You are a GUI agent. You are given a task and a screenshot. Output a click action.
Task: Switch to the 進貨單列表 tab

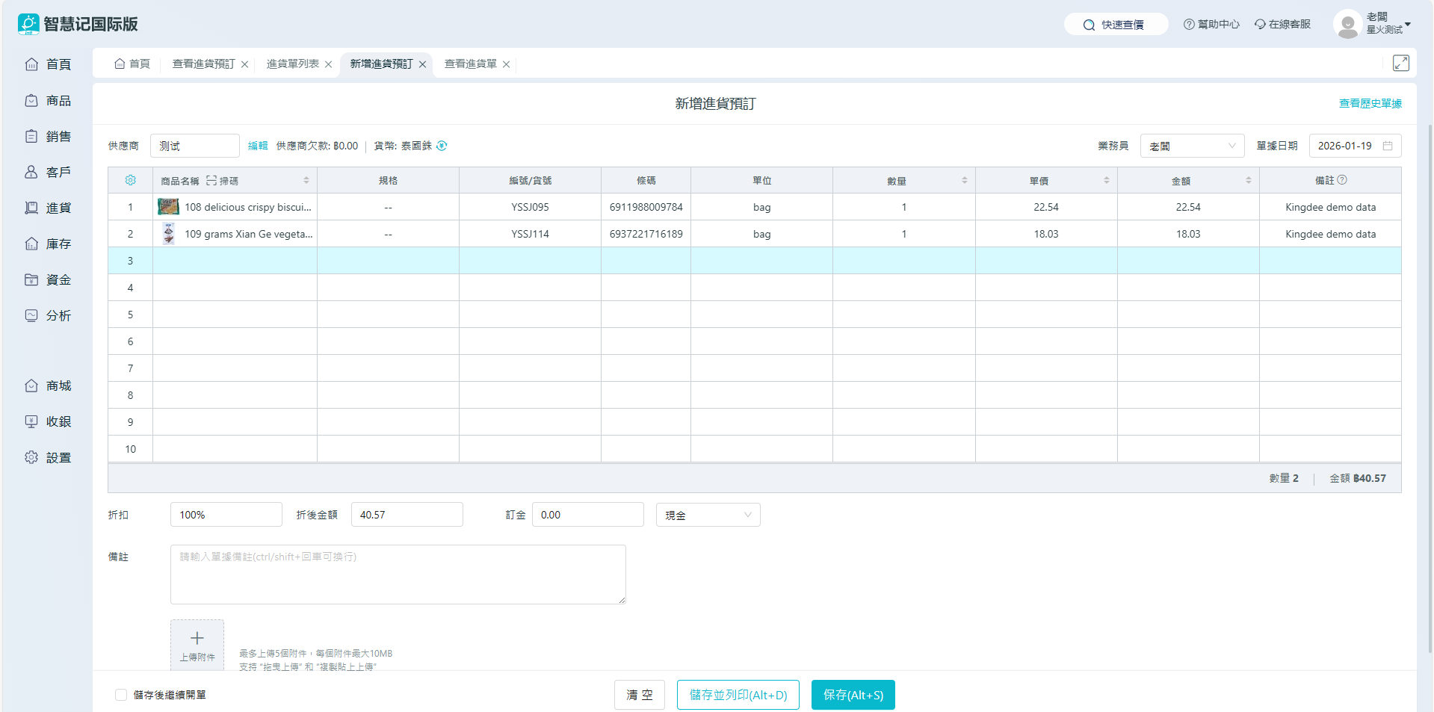[x=292, y=64]
